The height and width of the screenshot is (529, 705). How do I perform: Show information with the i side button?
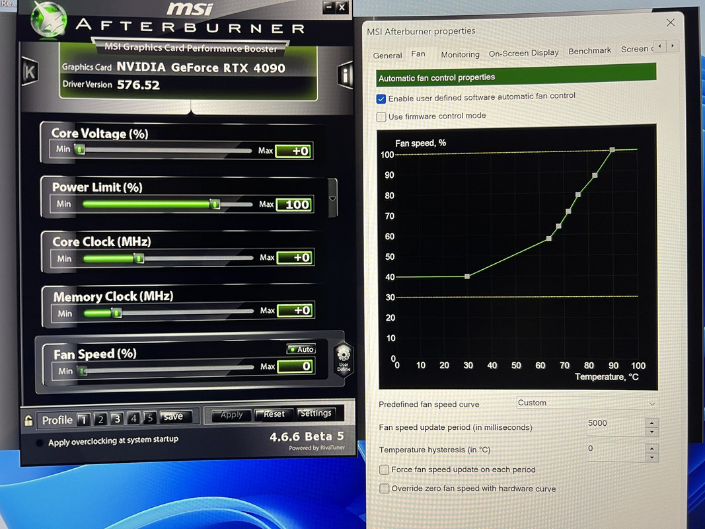pyautogui.click(x=346, y=75)
